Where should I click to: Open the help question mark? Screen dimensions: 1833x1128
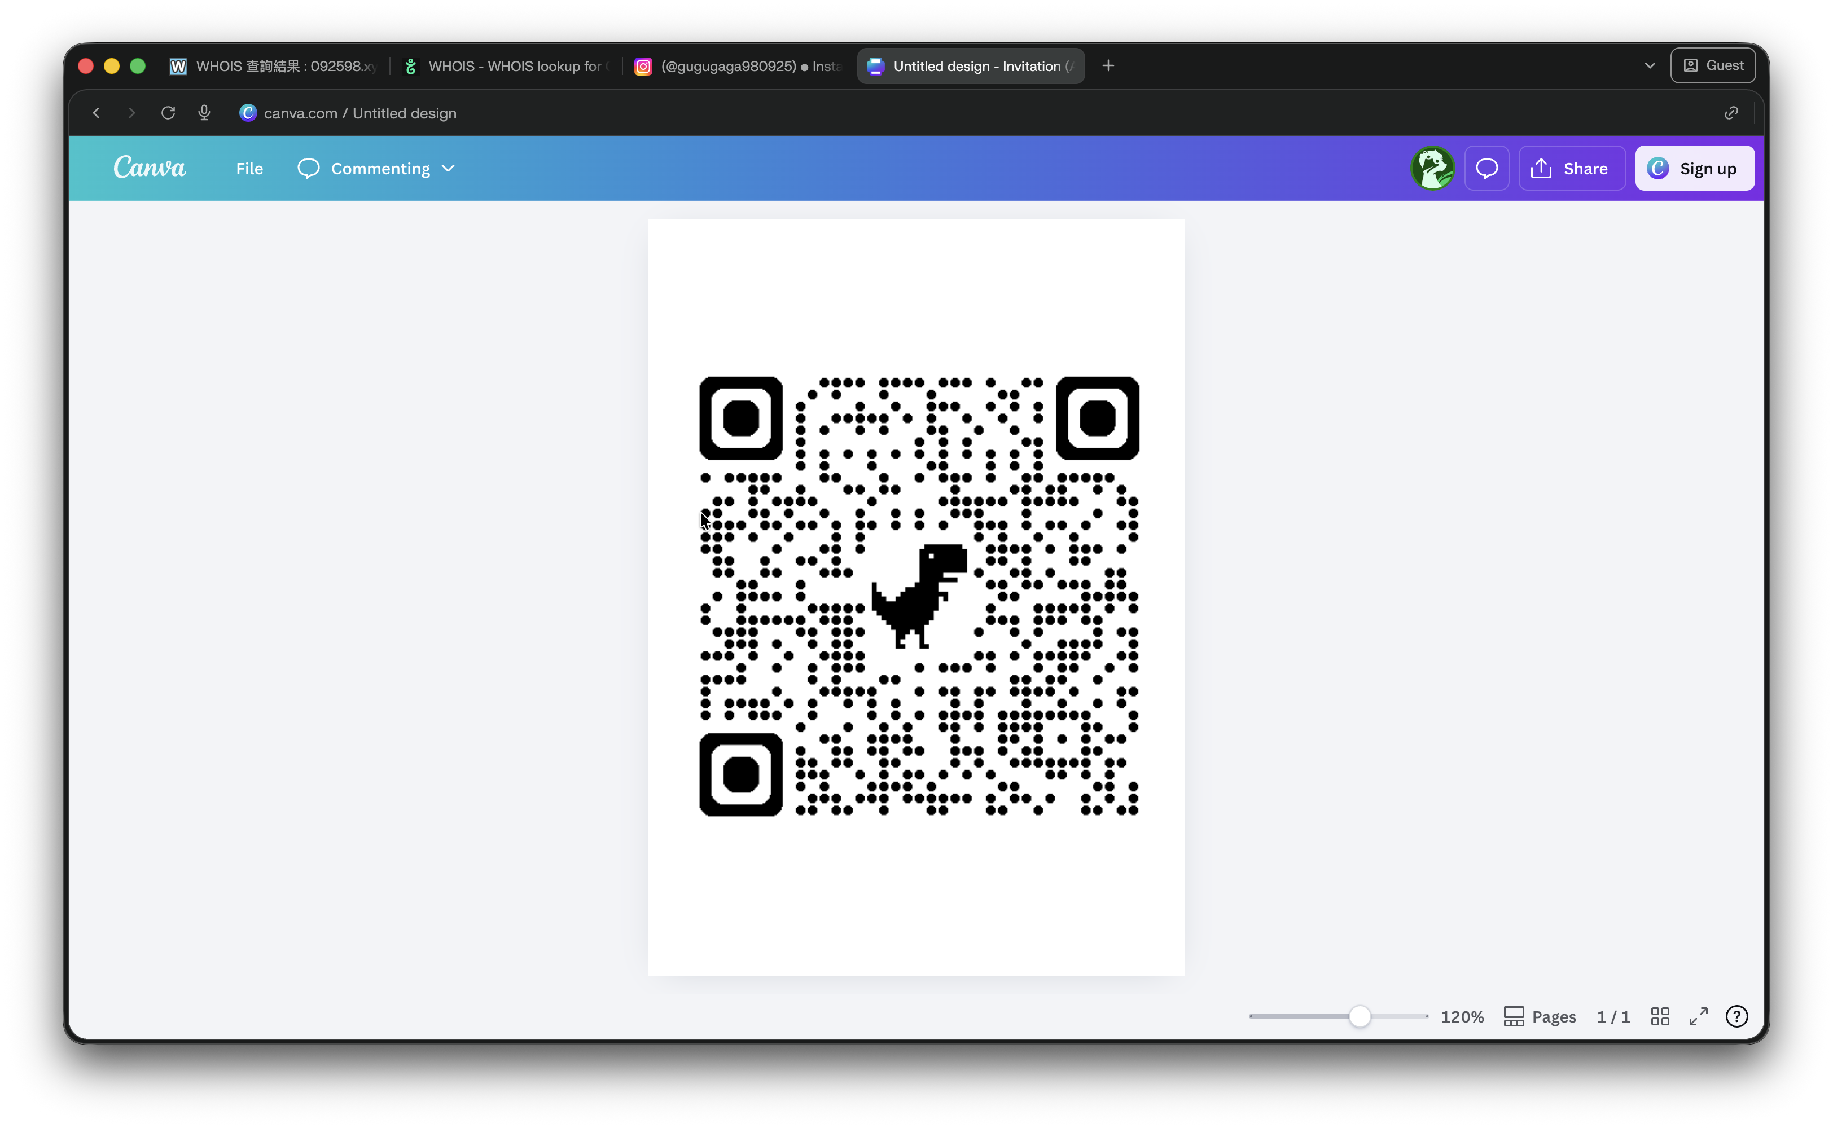click(1736, 1016)
